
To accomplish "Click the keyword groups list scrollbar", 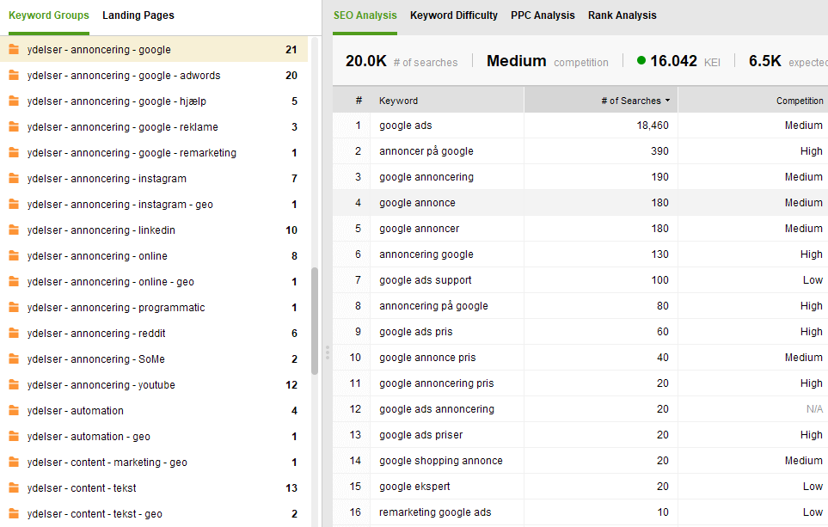I will tap(315, 318).
